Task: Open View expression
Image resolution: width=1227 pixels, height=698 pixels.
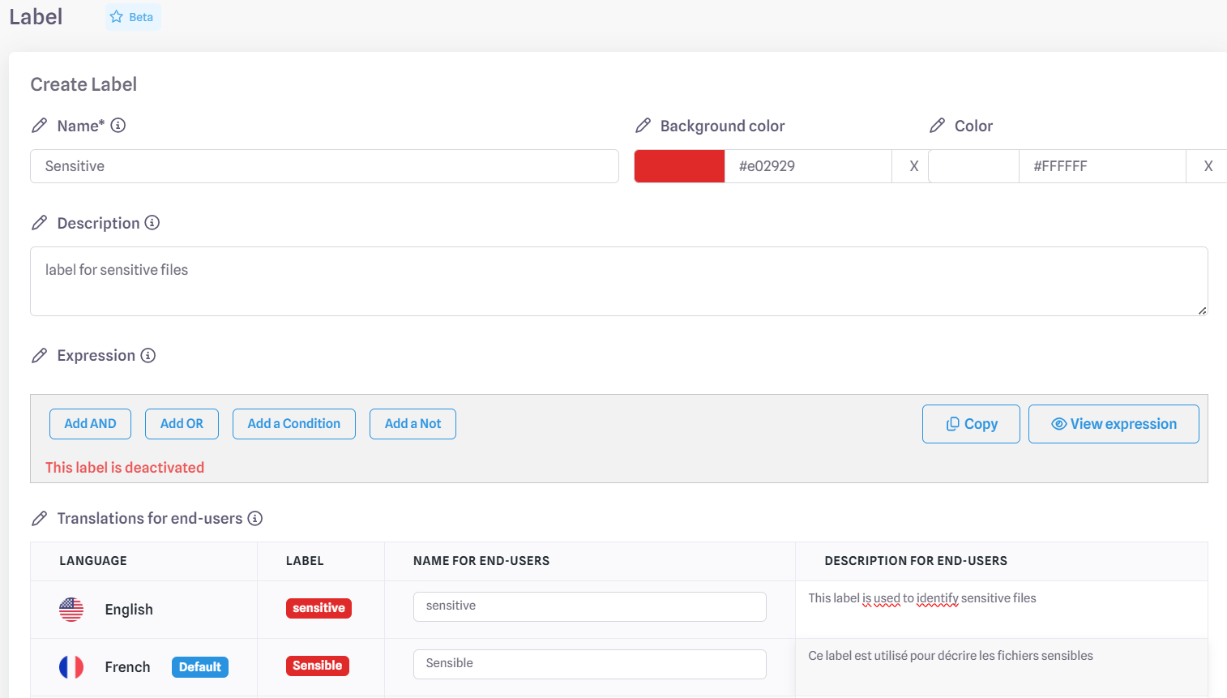Action: click(1114, 424)
